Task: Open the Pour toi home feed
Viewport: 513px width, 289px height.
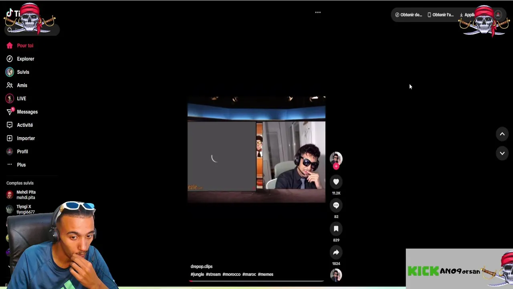Action: click(x=20, y=45)
